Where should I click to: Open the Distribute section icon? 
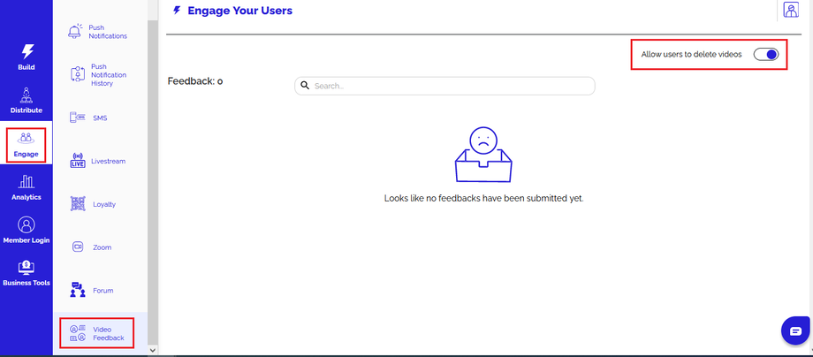27,95
